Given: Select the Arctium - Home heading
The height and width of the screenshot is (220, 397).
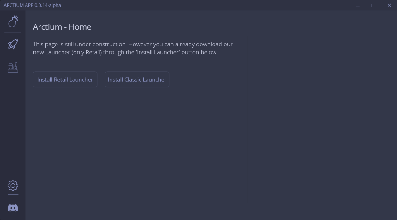Looking at the screenshot, I should (62, 27).
